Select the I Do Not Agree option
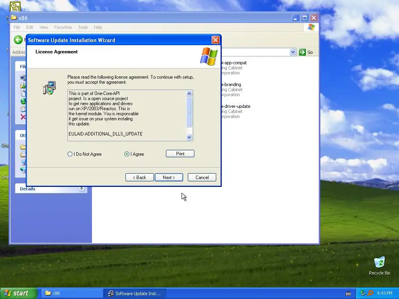Image resolution: width=399 pixels, height=299 pixels. click(x=85, y=154)
